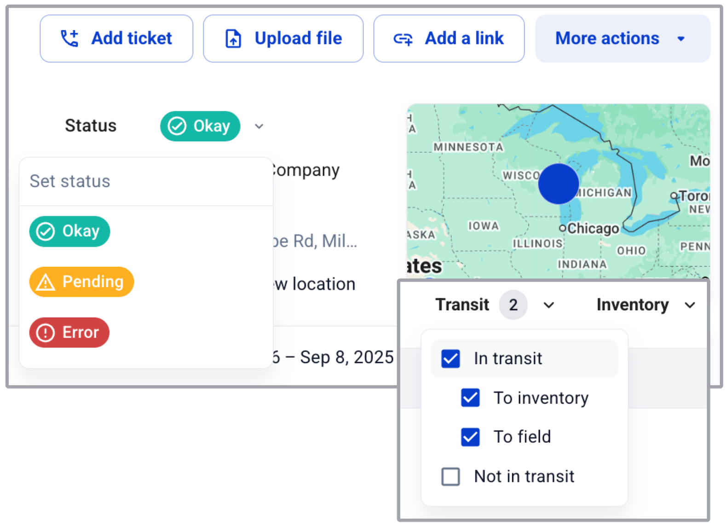Image resolution: width=727 pixels, height=525 pixels.
Task: Enable the Not in transit checkbox
Action: pyautogui.click(x=450, y=477)
